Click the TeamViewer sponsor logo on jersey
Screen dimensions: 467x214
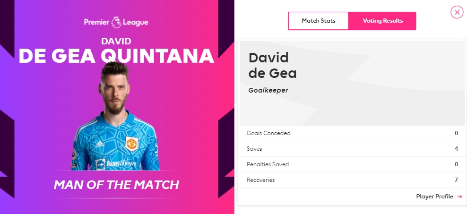click(x=115, y=164)
